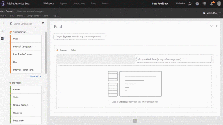Add a new metric with the plus icon
This screenshot has height=125, width=223.
[x=40, y=83]
